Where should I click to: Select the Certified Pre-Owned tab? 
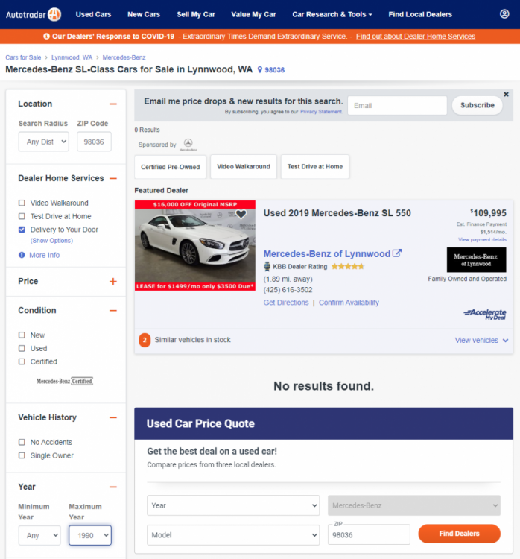pyautogui.click(x=170, y=167)
